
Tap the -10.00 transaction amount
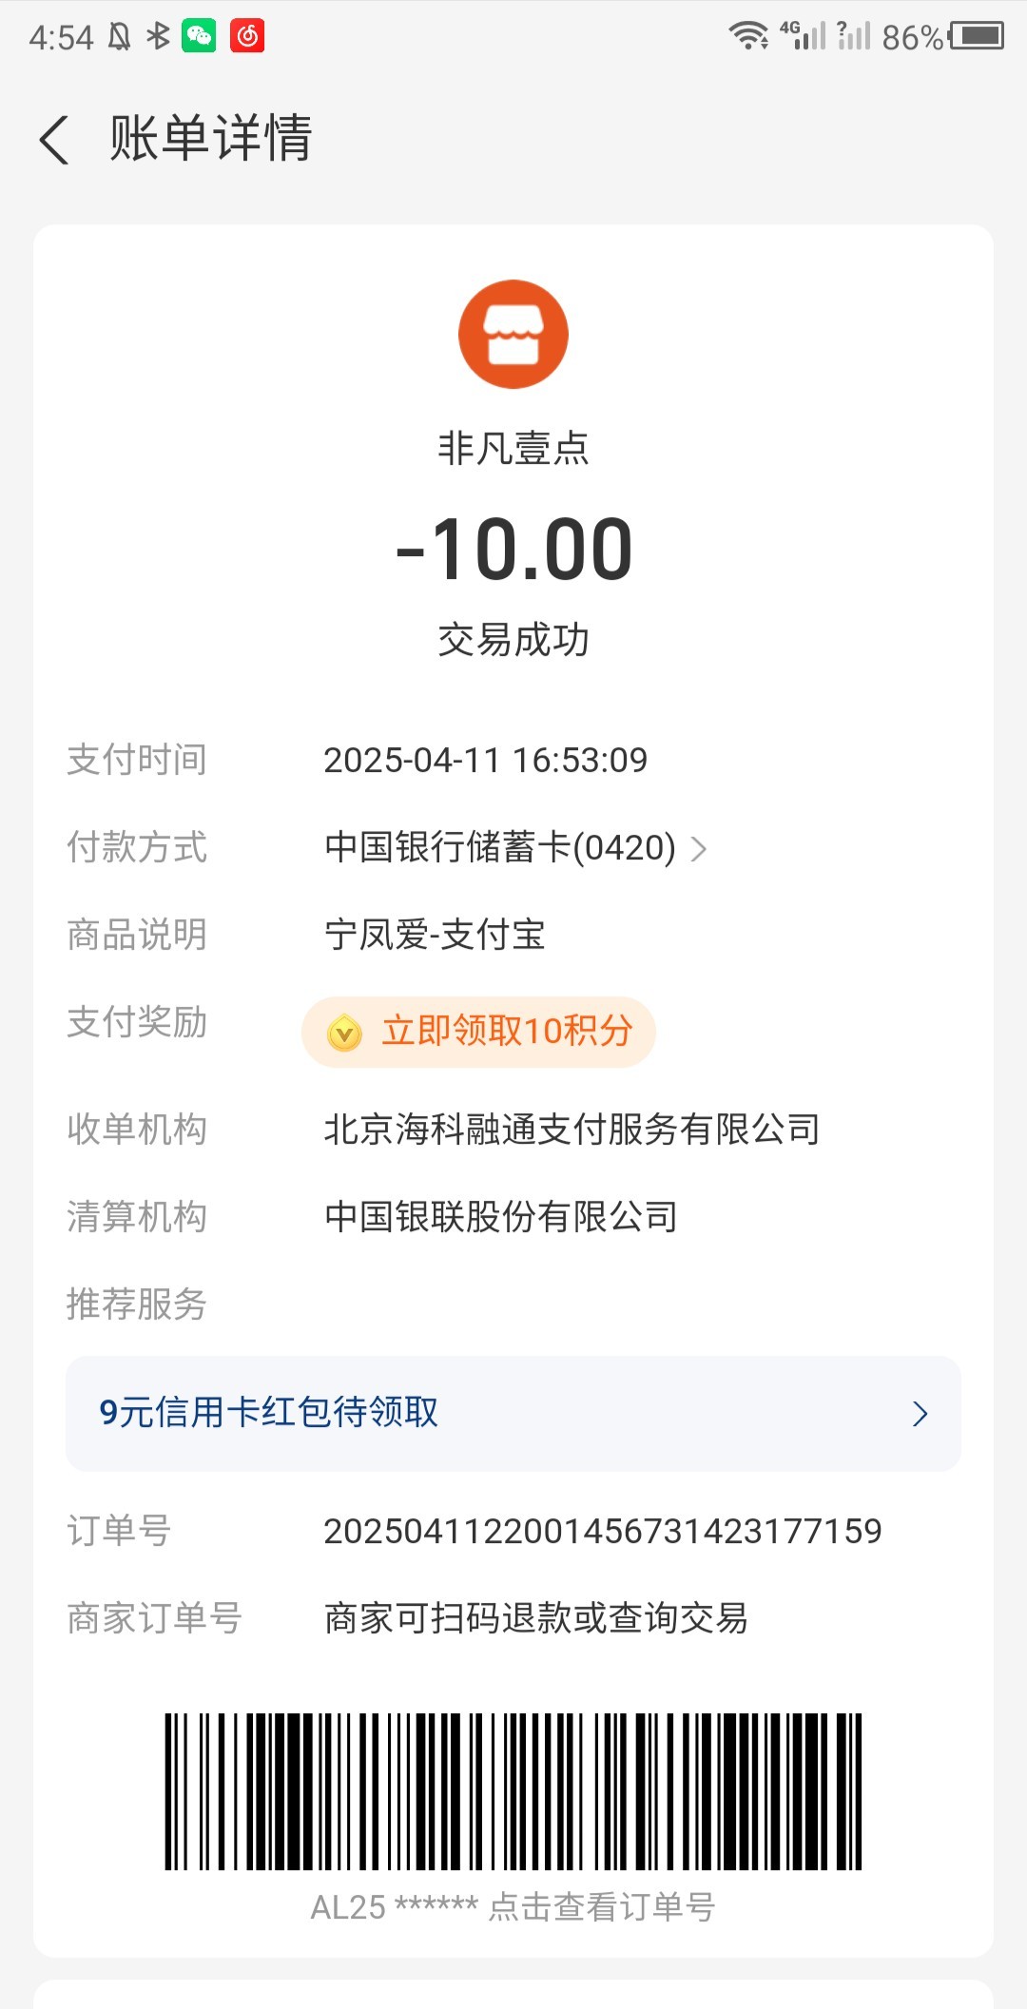click(513, 550)
